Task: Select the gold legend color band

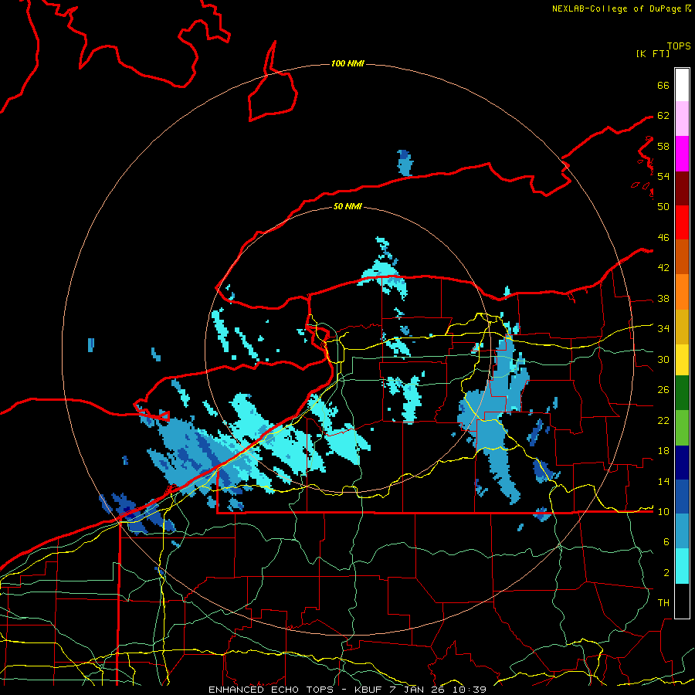Action: 682,327
